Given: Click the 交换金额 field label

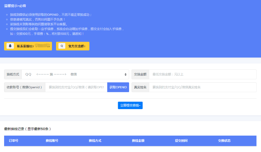Looking at the screenshot, I should (x=140, y=74).
